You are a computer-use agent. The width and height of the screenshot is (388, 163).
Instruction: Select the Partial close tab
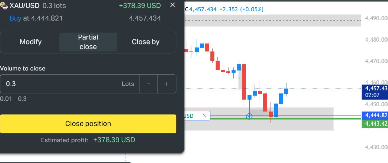tap(88, 42)
